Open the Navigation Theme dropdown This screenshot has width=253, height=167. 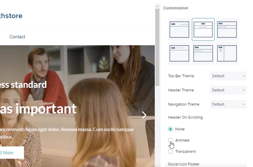[x=228, y=104]
